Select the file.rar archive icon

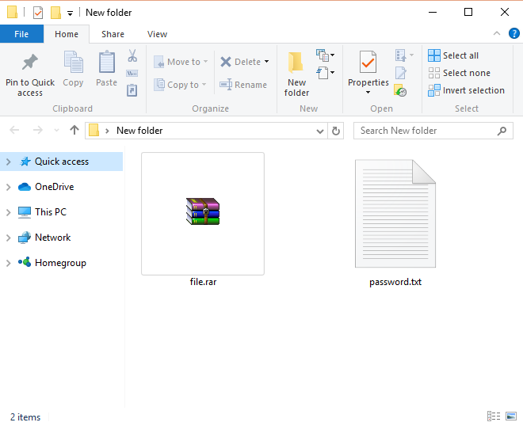click(203, 211)
